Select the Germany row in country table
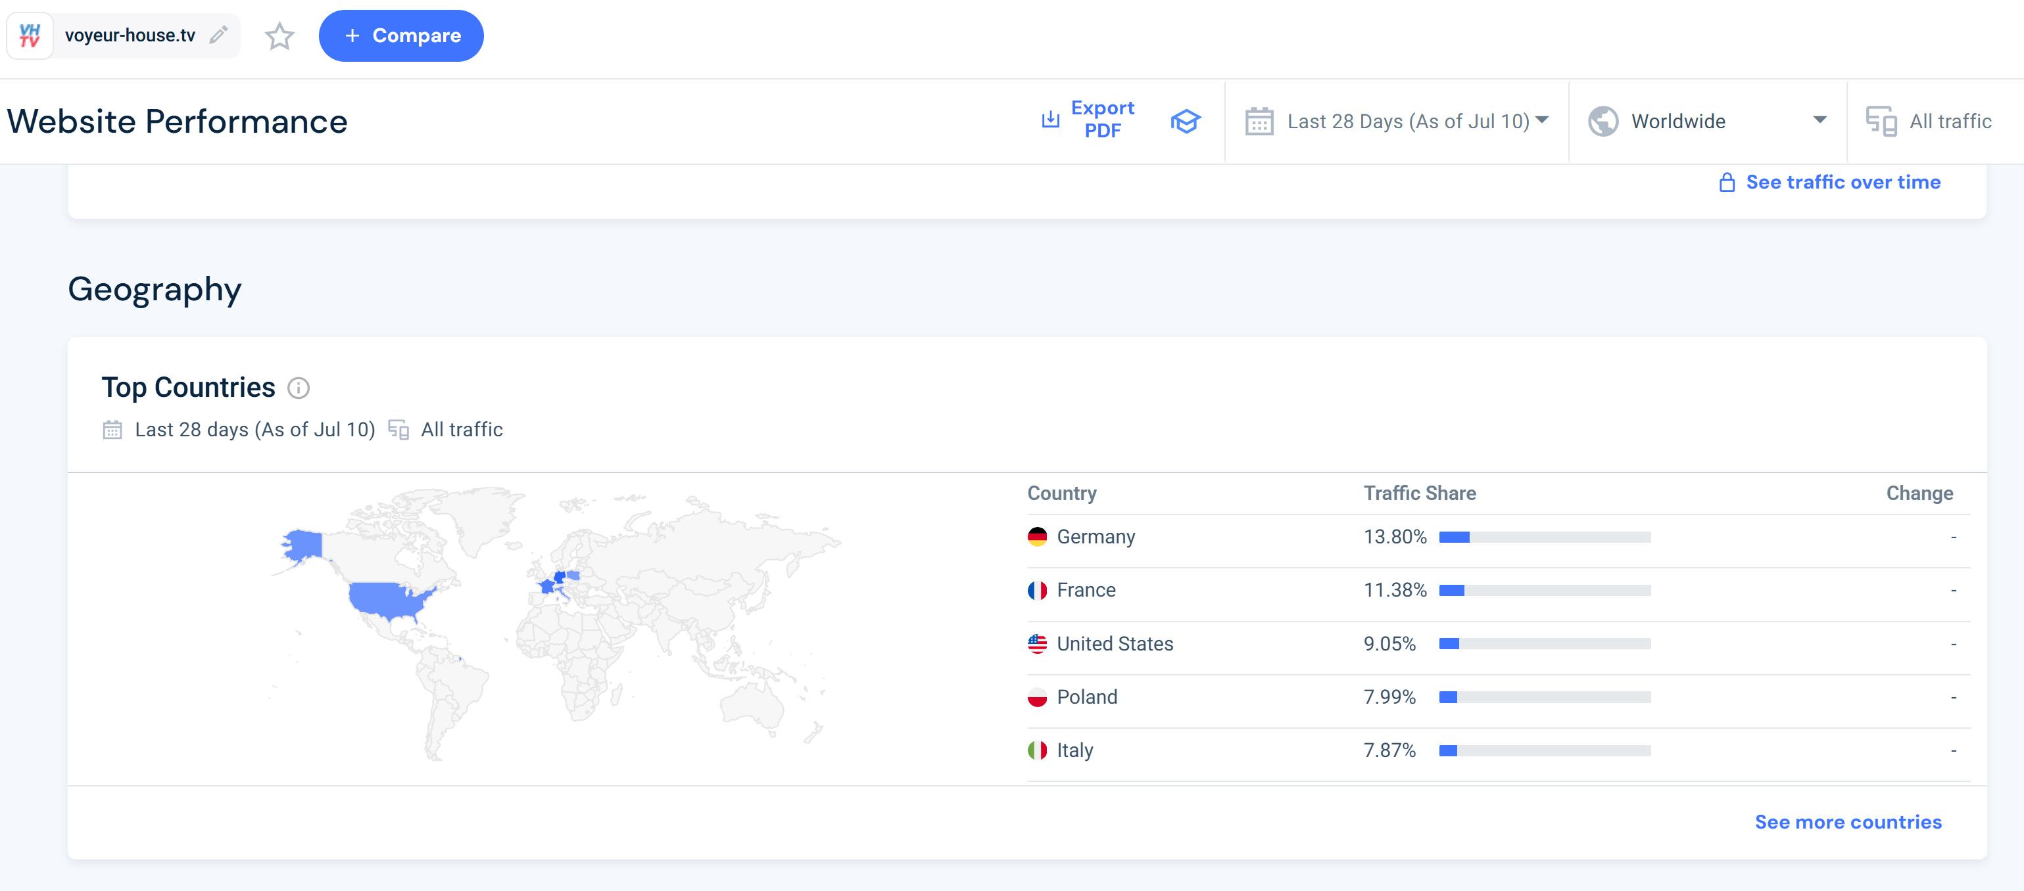Image resolution: width=2024 pixels, height=891 pixels. (x=1096, y=537)
